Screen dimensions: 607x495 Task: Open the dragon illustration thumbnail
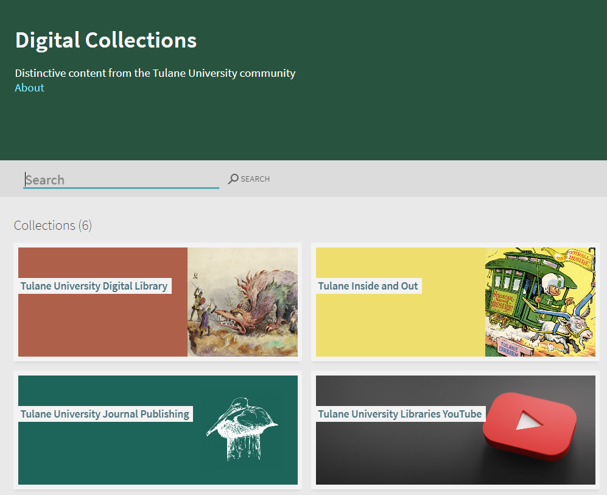tap(242, 302)
